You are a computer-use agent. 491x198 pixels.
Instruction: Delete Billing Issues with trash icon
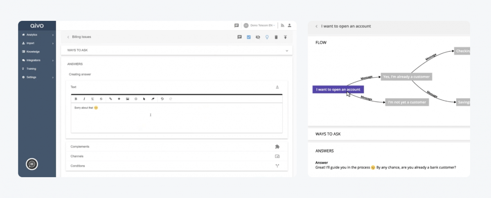276,37
